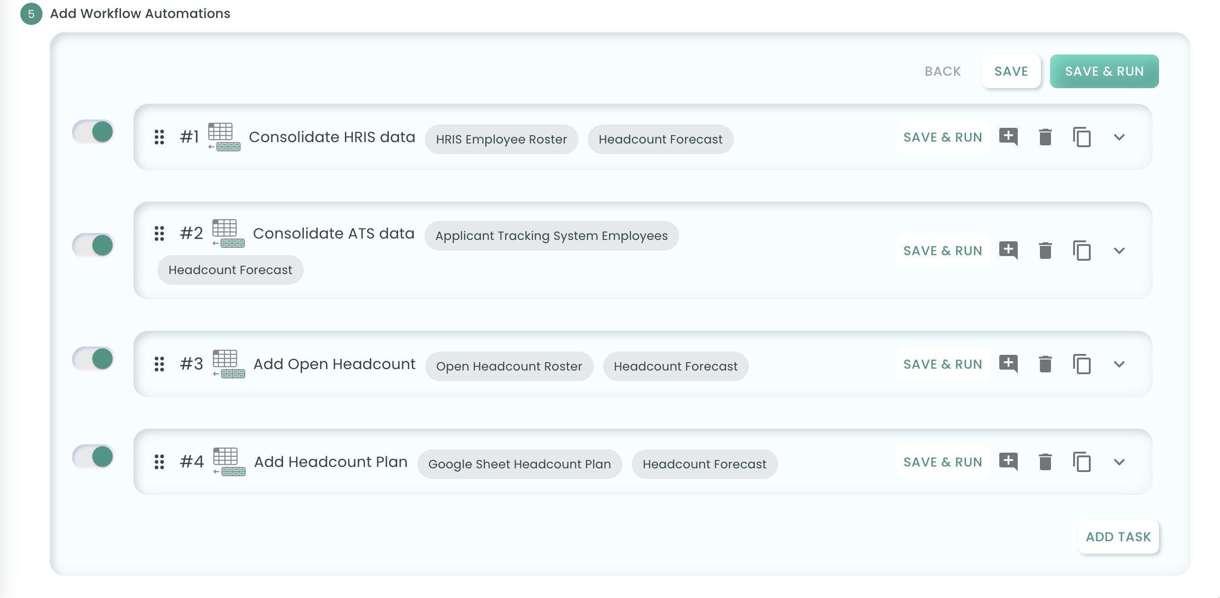This screenshot has width=1220, height=598.
Task: Delete task #1 Consolidate HRIS data
Action: click(x=1045, y=137)
